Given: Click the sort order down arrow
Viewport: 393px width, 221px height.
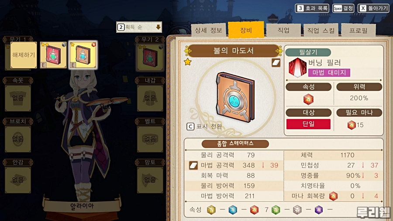Looking at the screenshot, I should point(158,27).
